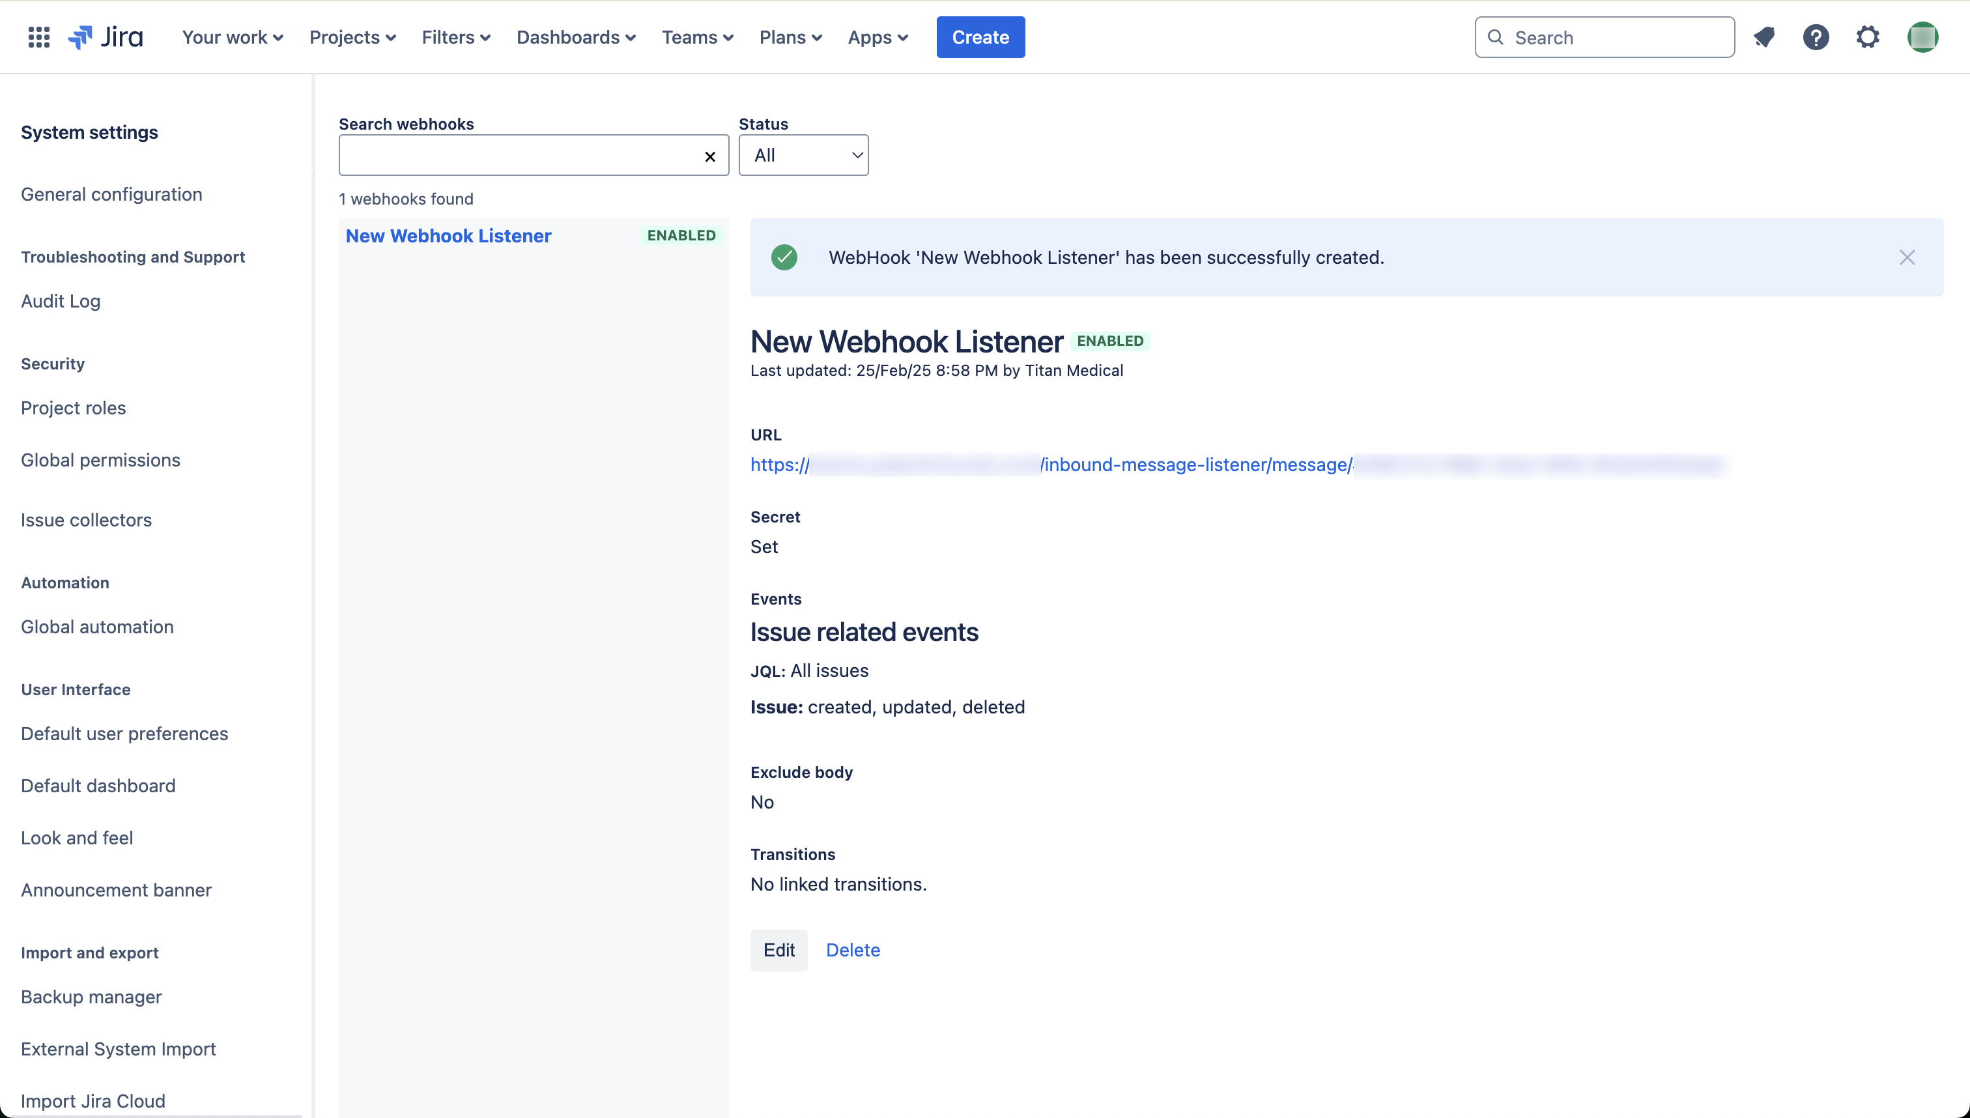Open the settings gear icon
Image resolution: width=1970 pixels, height=1118 pixels.
coord(1868,37)
